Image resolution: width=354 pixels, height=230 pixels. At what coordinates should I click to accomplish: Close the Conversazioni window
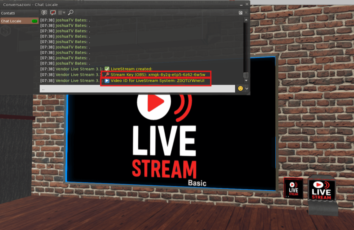click(247, 4)
